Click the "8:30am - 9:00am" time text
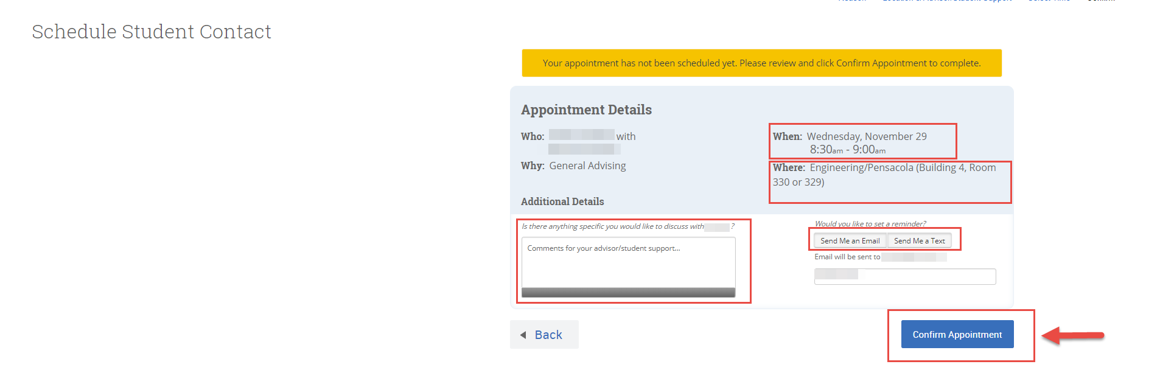 pos(848,150)
